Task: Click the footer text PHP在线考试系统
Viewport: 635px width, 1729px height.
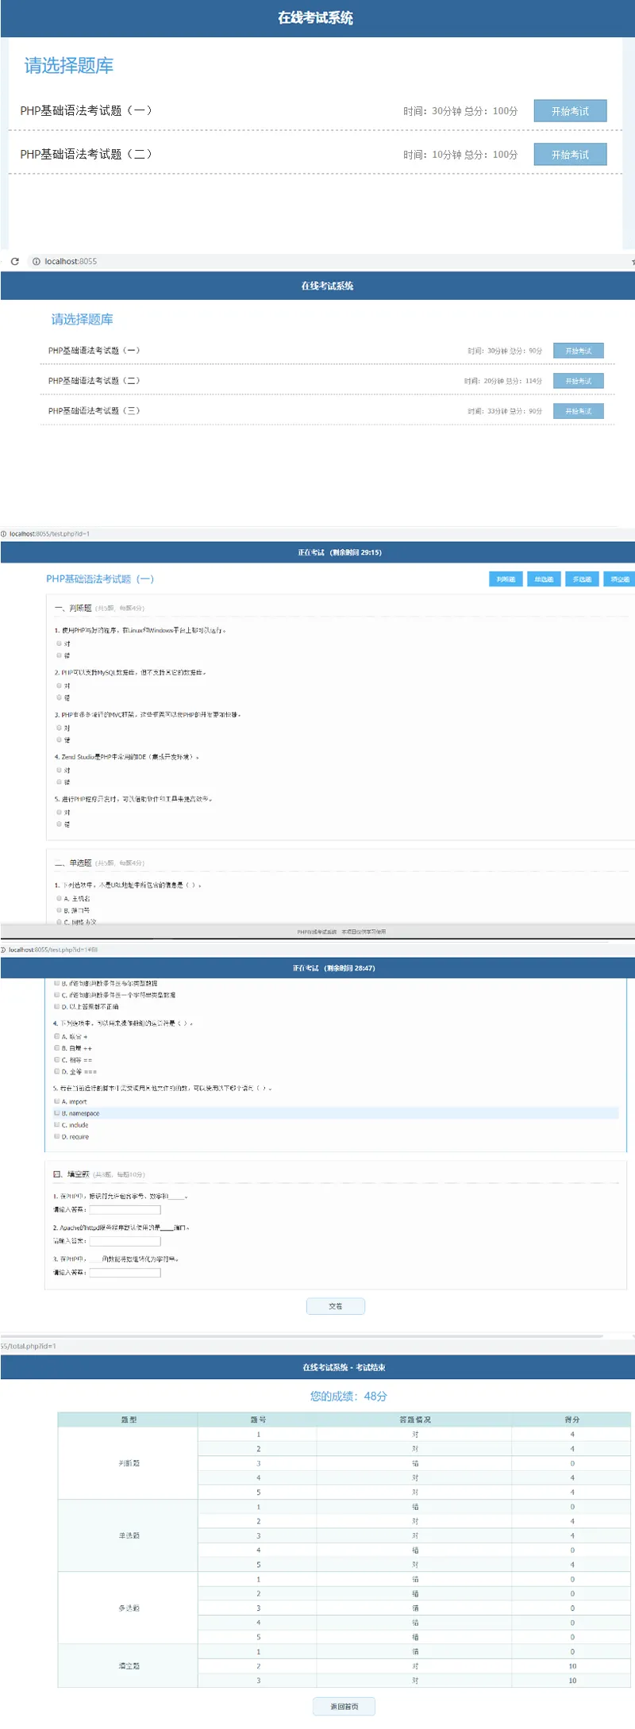Action: pyautogui.click(x=317, y=932)
